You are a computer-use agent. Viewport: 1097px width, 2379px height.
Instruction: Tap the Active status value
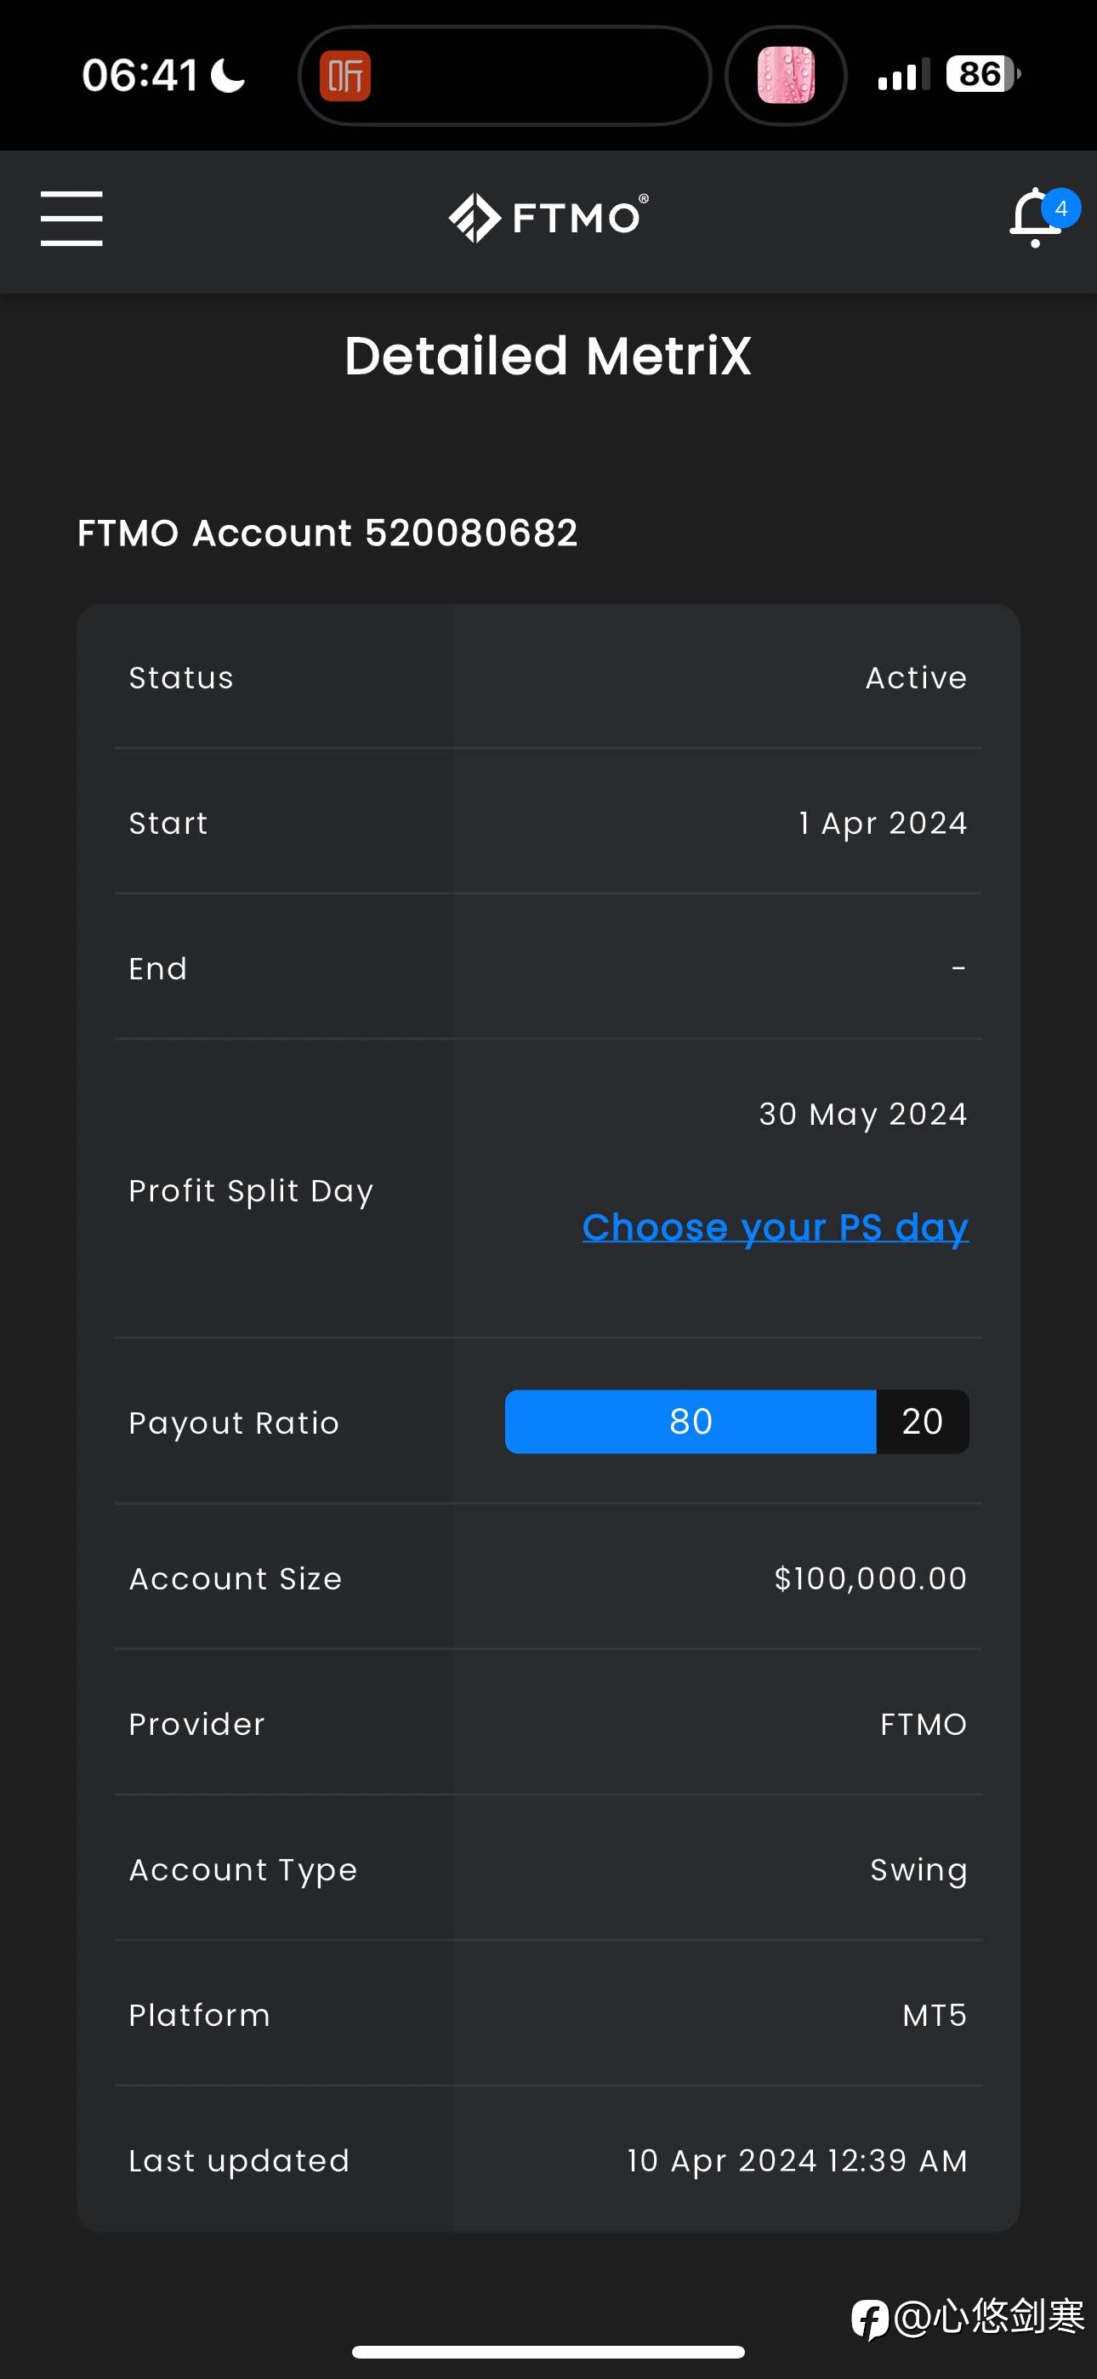point(916,678)
